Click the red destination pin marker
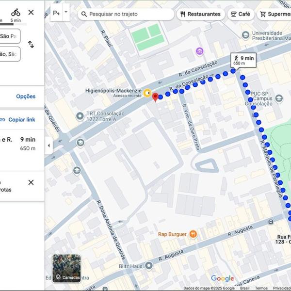Screen dimensions: 291x291 [x=155, y=97]
